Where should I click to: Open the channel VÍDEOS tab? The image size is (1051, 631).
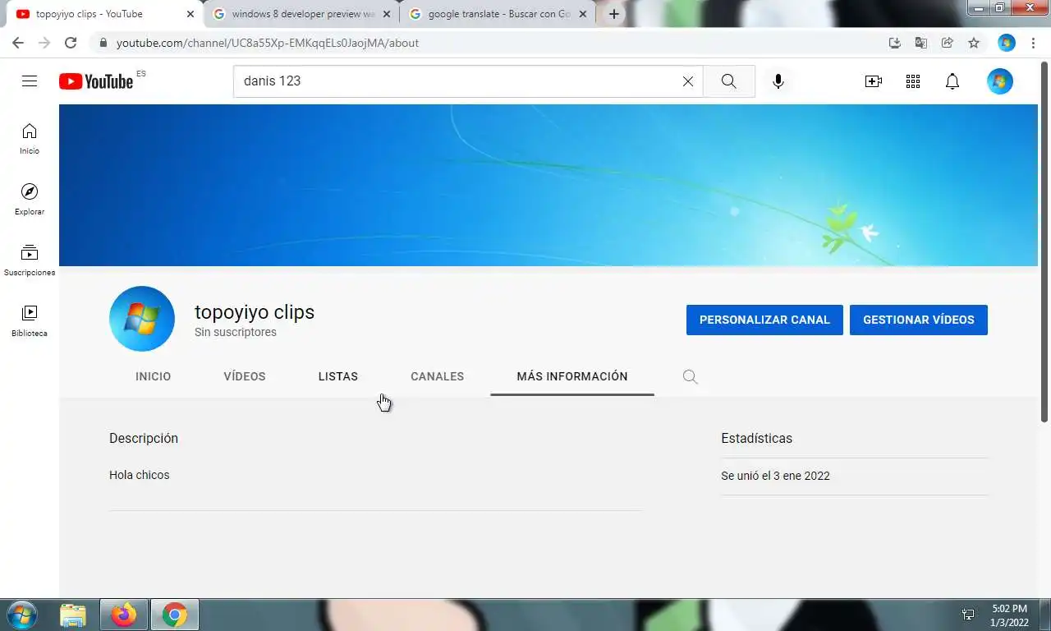pos(245,376)
